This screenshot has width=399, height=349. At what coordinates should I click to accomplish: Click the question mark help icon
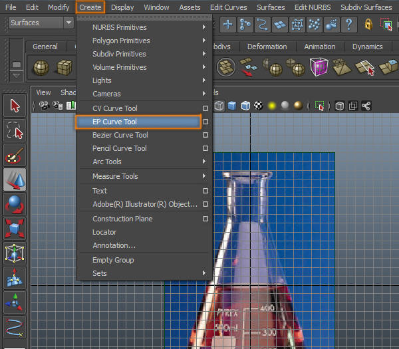tap(348, 24)
